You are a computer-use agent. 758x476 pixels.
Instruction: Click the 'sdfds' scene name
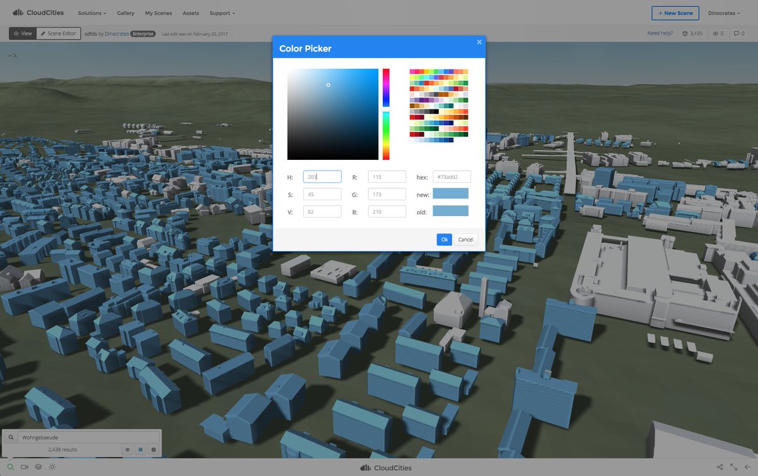90,34
